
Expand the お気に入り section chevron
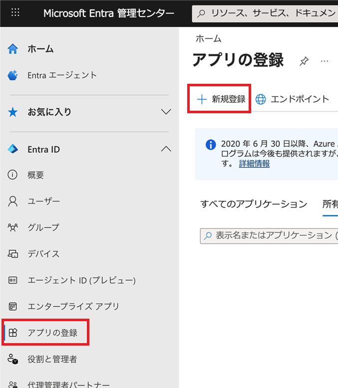(x=166, y=112)
